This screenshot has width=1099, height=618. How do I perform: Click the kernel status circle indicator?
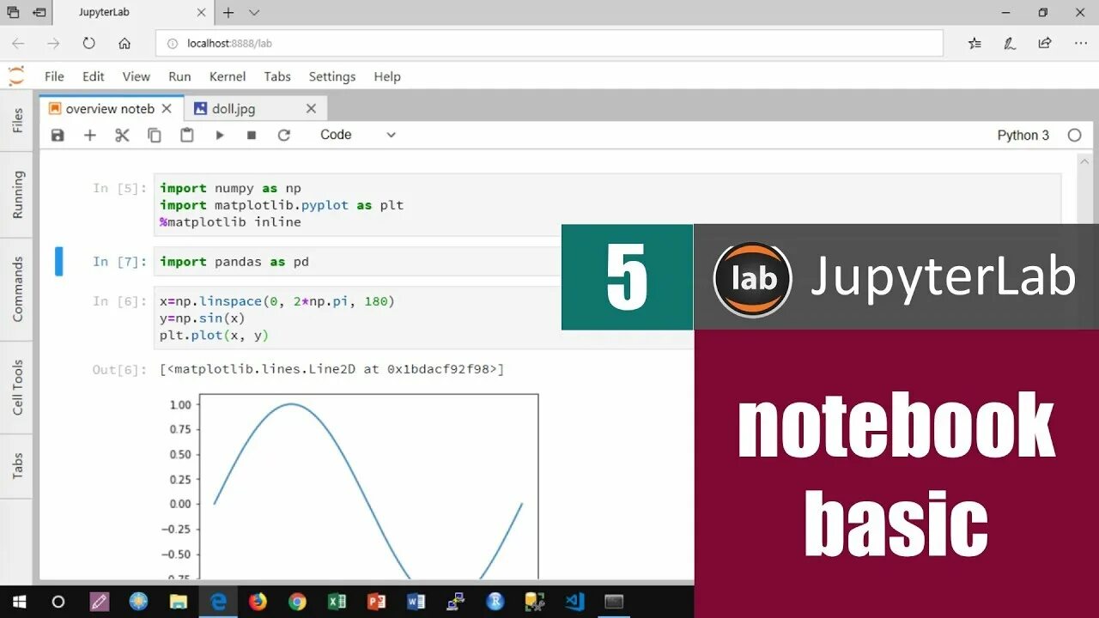[1074, 135]
